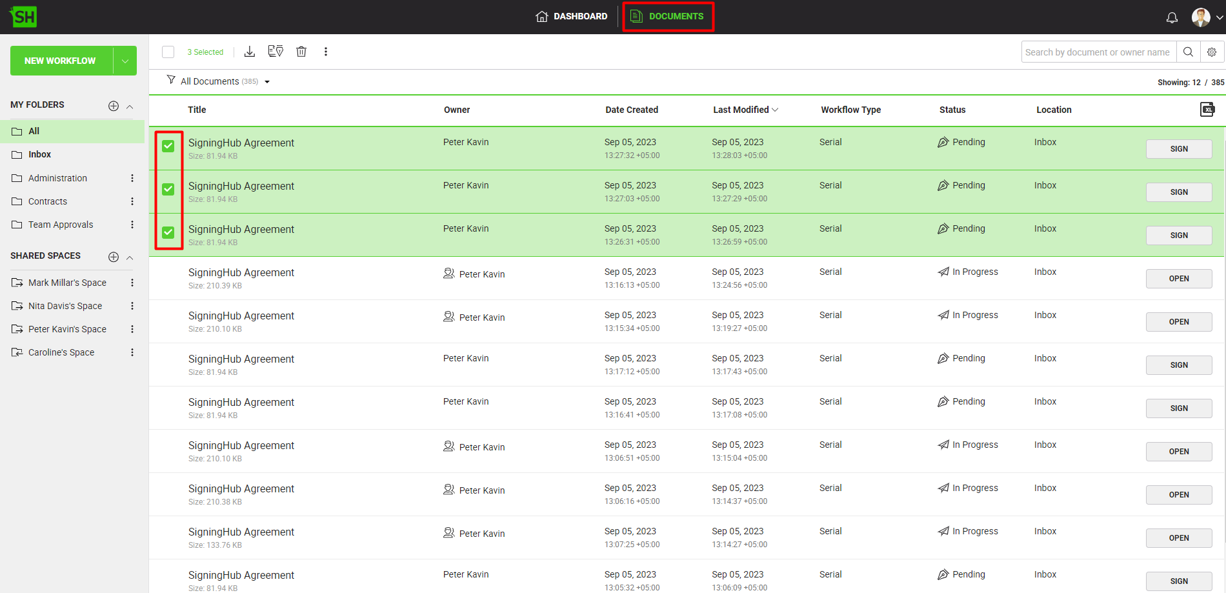Click the search magnifier icon
The width and height of the screenshot is (1226, 593).
point(1188,52)
